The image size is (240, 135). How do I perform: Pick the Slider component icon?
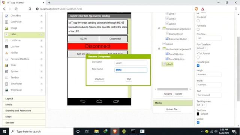(7, 65)
